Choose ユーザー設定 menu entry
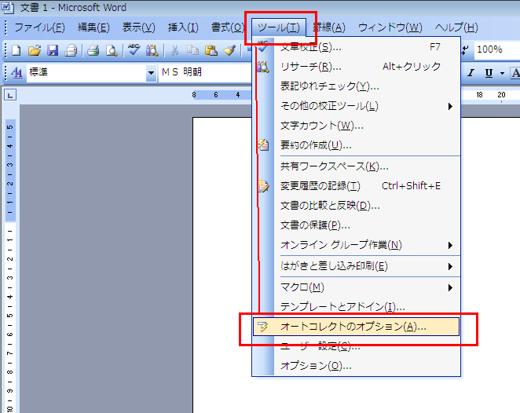Image resolution: width=520 pixels, height=413 pixels. (356, 347)
